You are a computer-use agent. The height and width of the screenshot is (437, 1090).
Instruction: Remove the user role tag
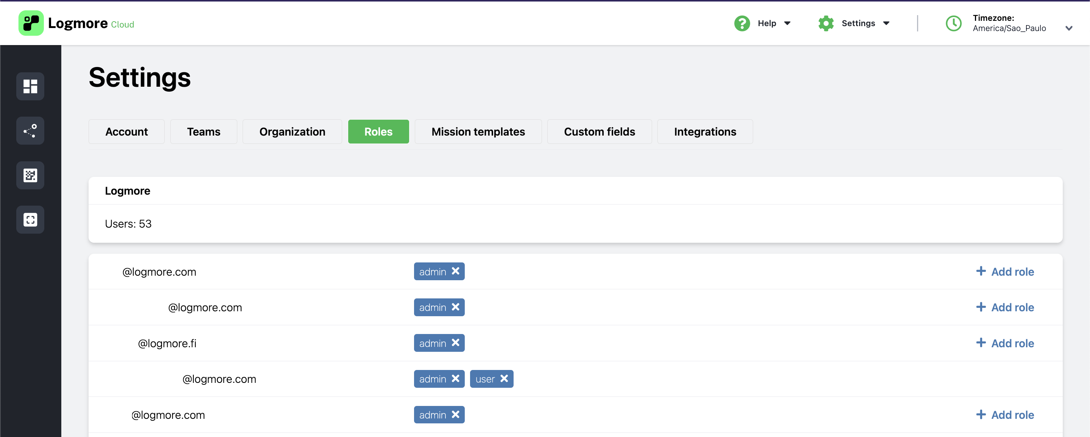tap(504, 379)
